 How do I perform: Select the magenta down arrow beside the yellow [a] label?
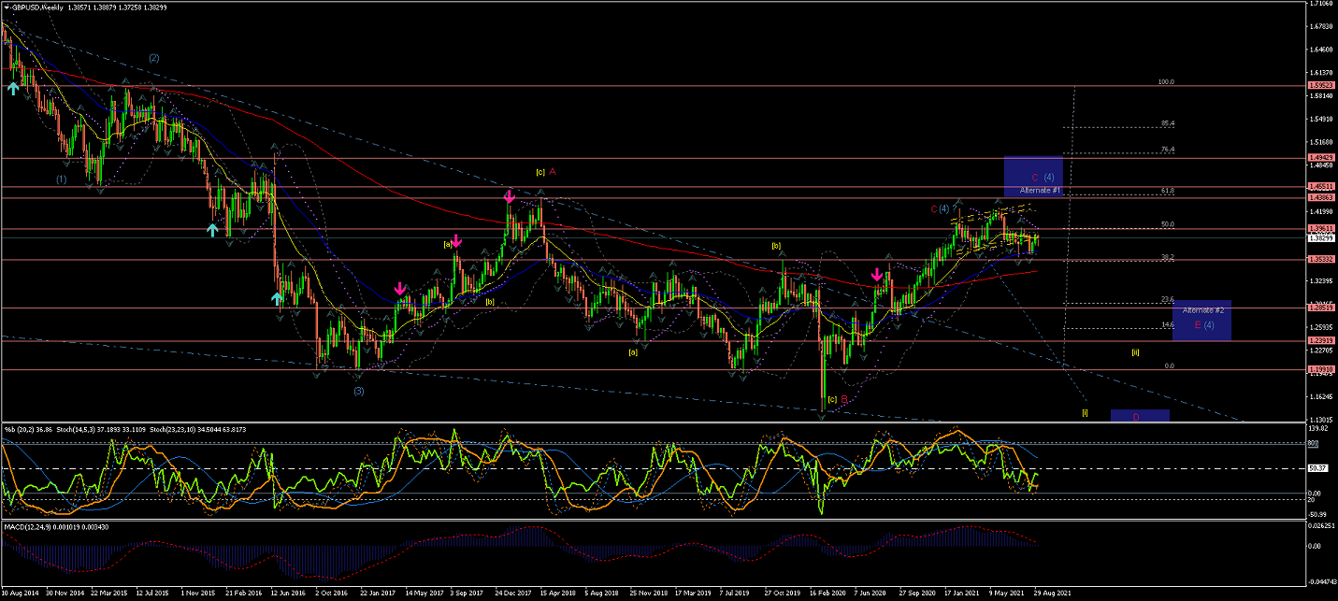pos(456,240)
